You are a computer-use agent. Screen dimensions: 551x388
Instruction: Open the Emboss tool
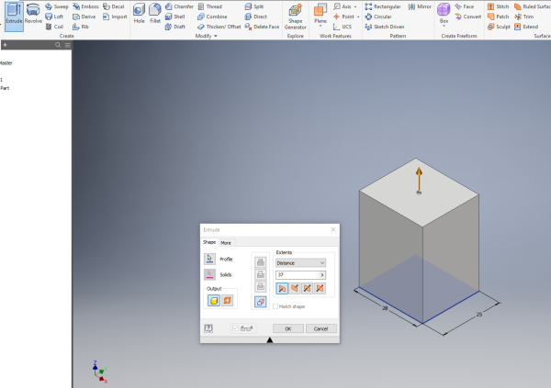(85, 6)
